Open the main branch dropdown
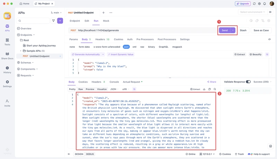The image size is (277, 159). tap(56, 12)
